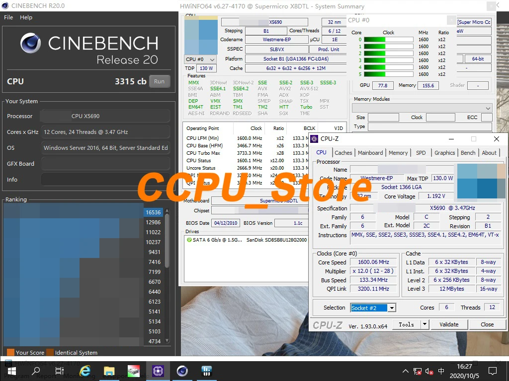
Task: Open taskbar search magnifier
Action: [x=36, y=371]
